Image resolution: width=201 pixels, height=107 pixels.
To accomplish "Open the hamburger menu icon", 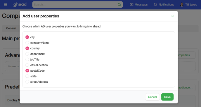I will tap(5, 5).
